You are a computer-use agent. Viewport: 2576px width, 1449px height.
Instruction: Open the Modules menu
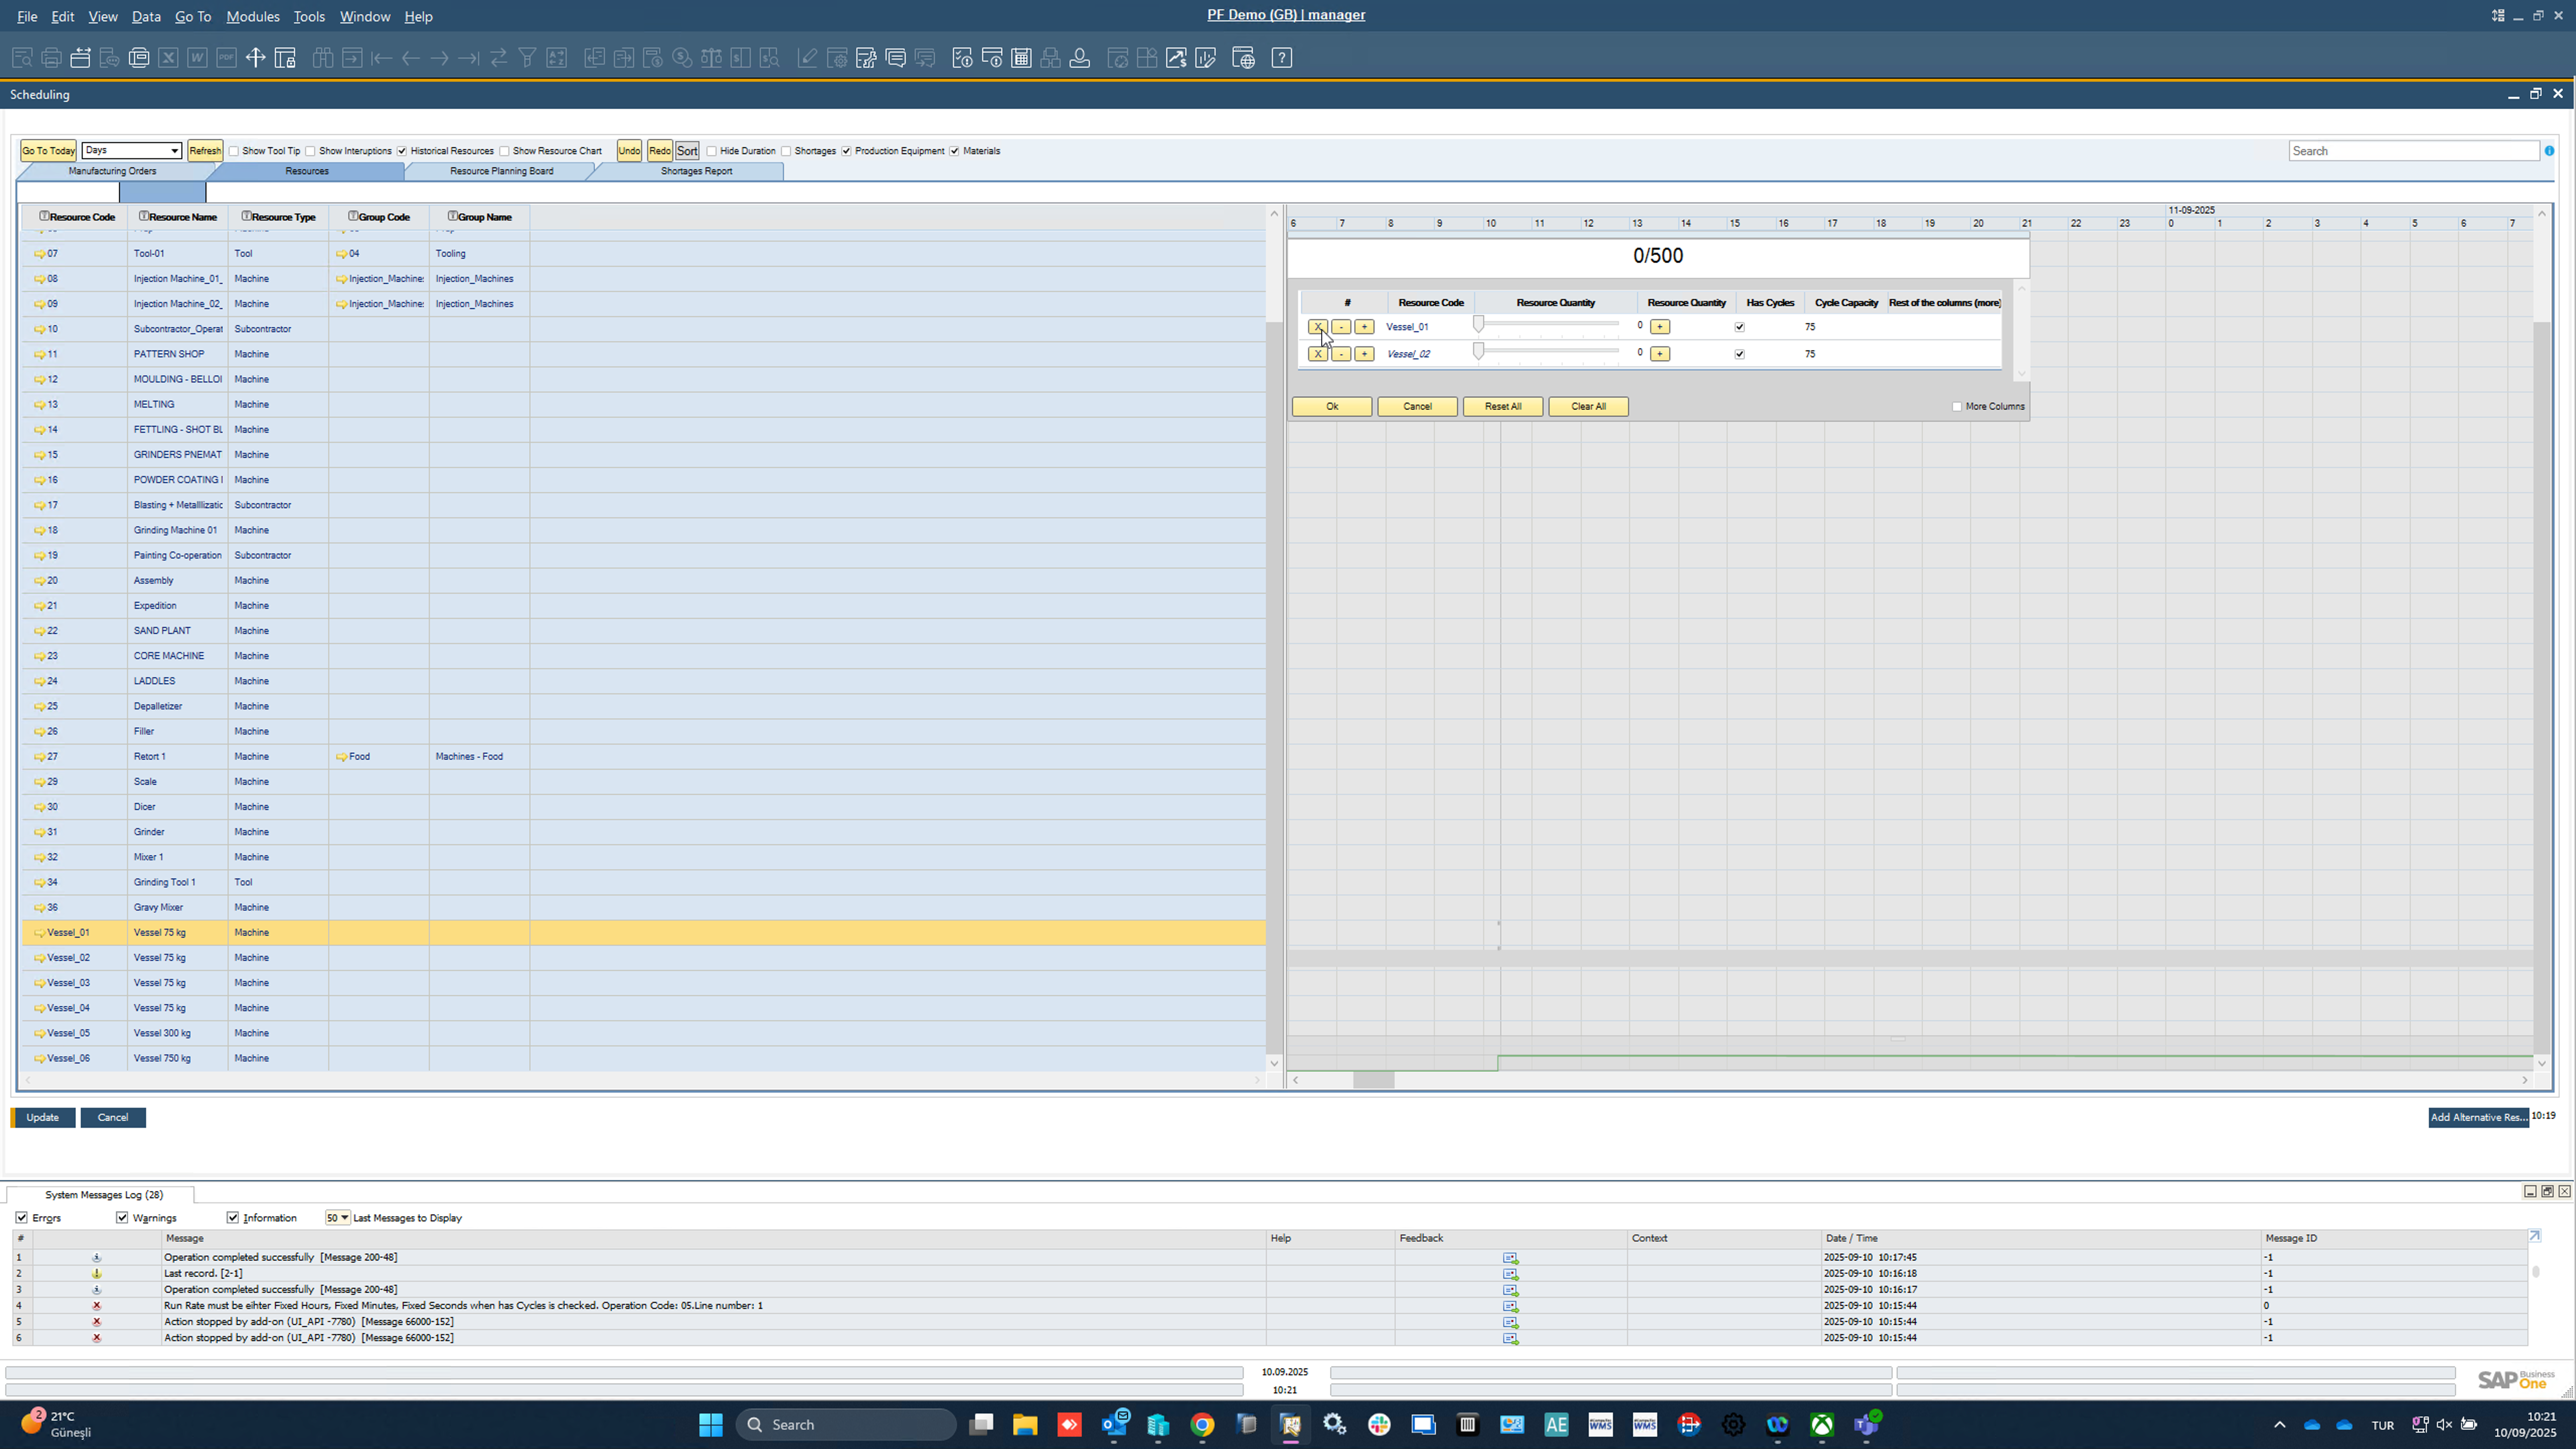252,16
